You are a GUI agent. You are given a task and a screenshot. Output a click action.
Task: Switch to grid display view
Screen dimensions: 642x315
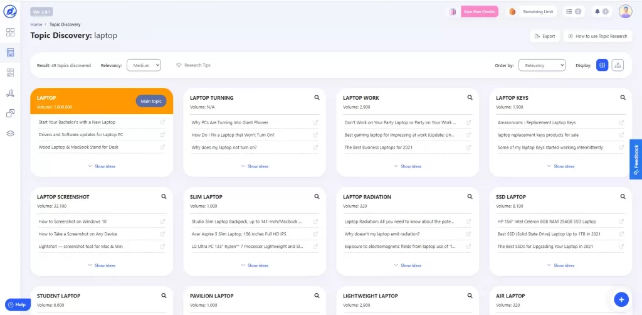point(602,65)
